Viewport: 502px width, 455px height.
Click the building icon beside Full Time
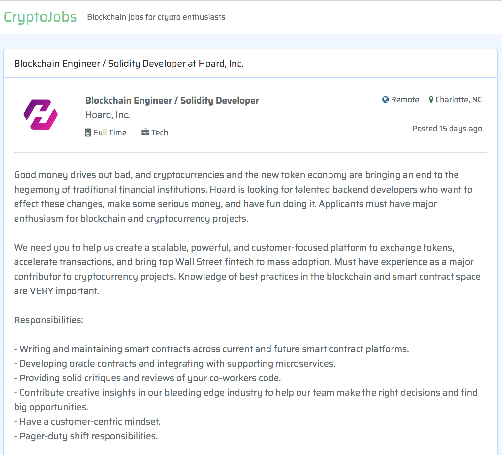88,133
